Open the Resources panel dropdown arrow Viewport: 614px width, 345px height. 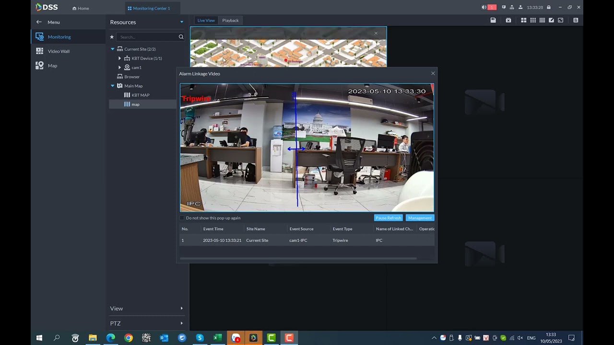[181, 22]
